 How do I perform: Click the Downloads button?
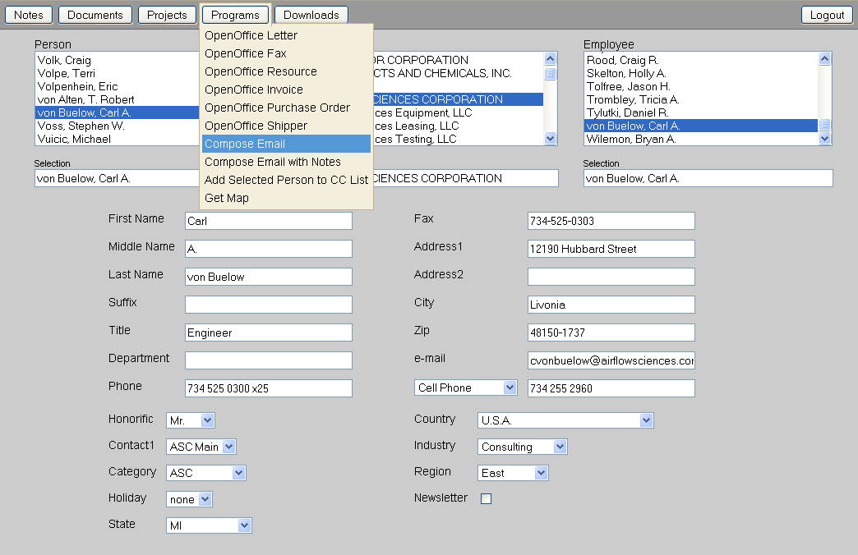click(x=311, y=15)
